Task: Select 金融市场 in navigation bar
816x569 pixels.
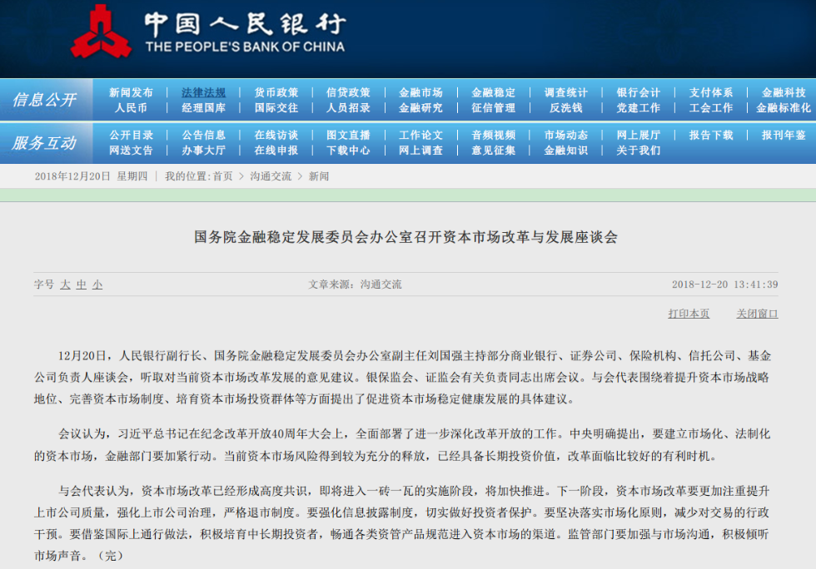Action: coord(420,93)
